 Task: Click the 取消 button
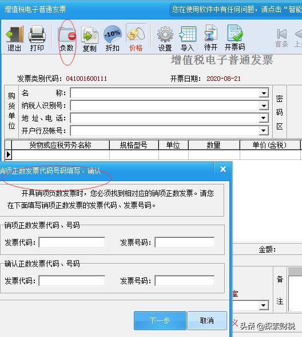[207, 320]
